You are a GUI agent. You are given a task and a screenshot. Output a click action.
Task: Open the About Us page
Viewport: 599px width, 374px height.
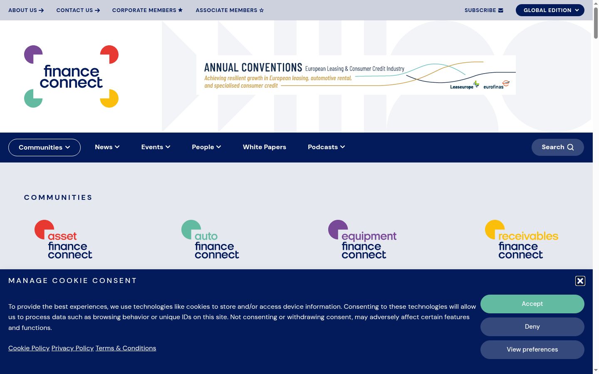(26, 10)
